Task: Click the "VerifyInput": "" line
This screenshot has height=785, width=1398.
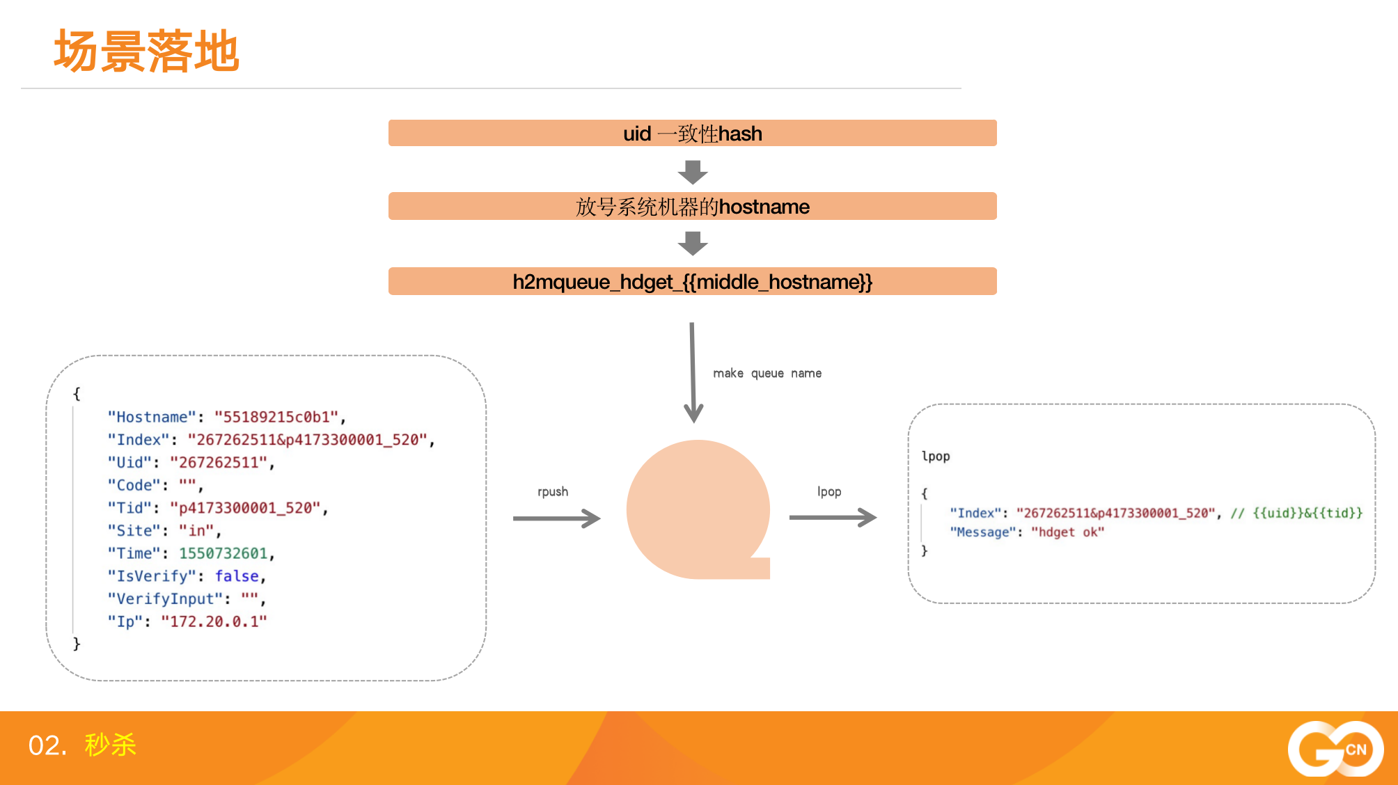Action: point(187,598)
